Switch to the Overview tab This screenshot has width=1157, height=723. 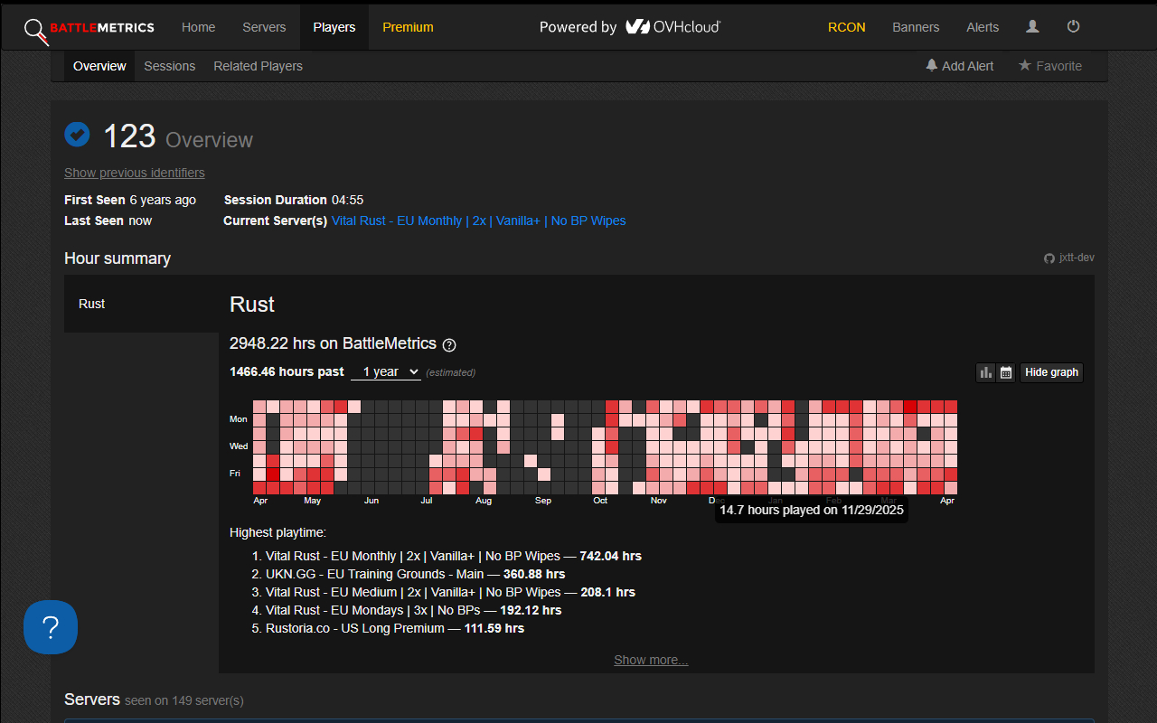(x=99, y=66)
